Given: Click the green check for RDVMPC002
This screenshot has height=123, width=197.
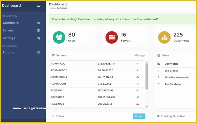Looking at the screenshot, I should click(138, 70).
